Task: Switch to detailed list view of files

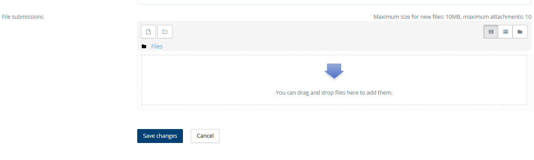Action: click(x=505, y=31)
